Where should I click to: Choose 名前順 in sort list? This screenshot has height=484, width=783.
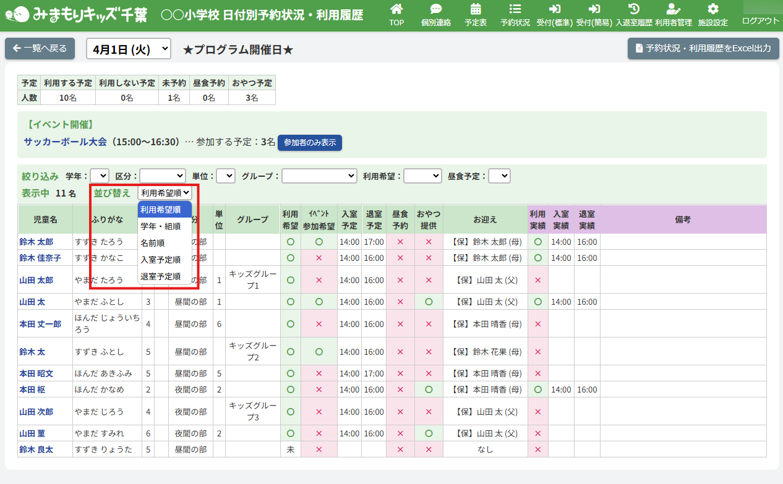pyautogui.click(x=153, y=243)
